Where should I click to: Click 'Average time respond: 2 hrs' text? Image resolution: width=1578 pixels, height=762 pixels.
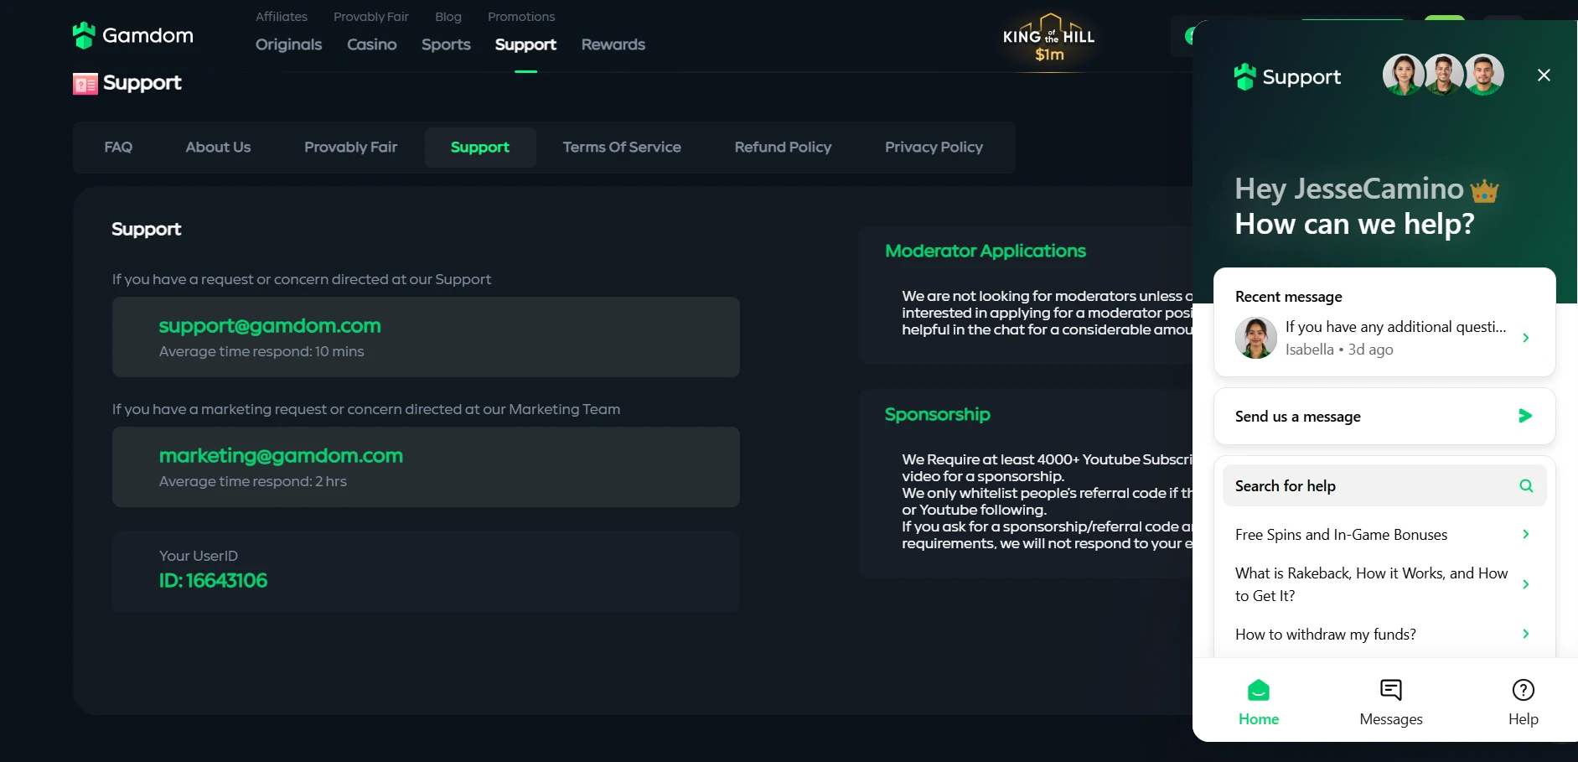(252, 481)
